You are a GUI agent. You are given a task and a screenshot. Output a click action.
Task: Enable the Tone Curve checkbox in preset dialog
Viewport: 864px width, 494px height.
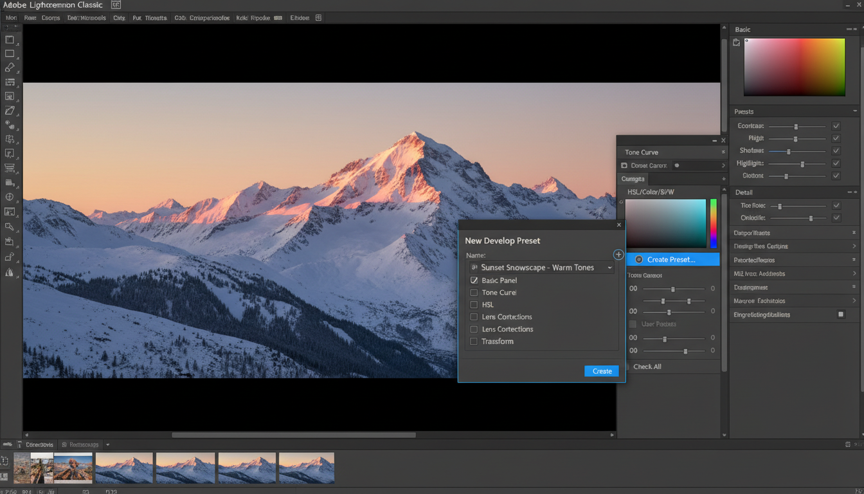coord(474,292)
